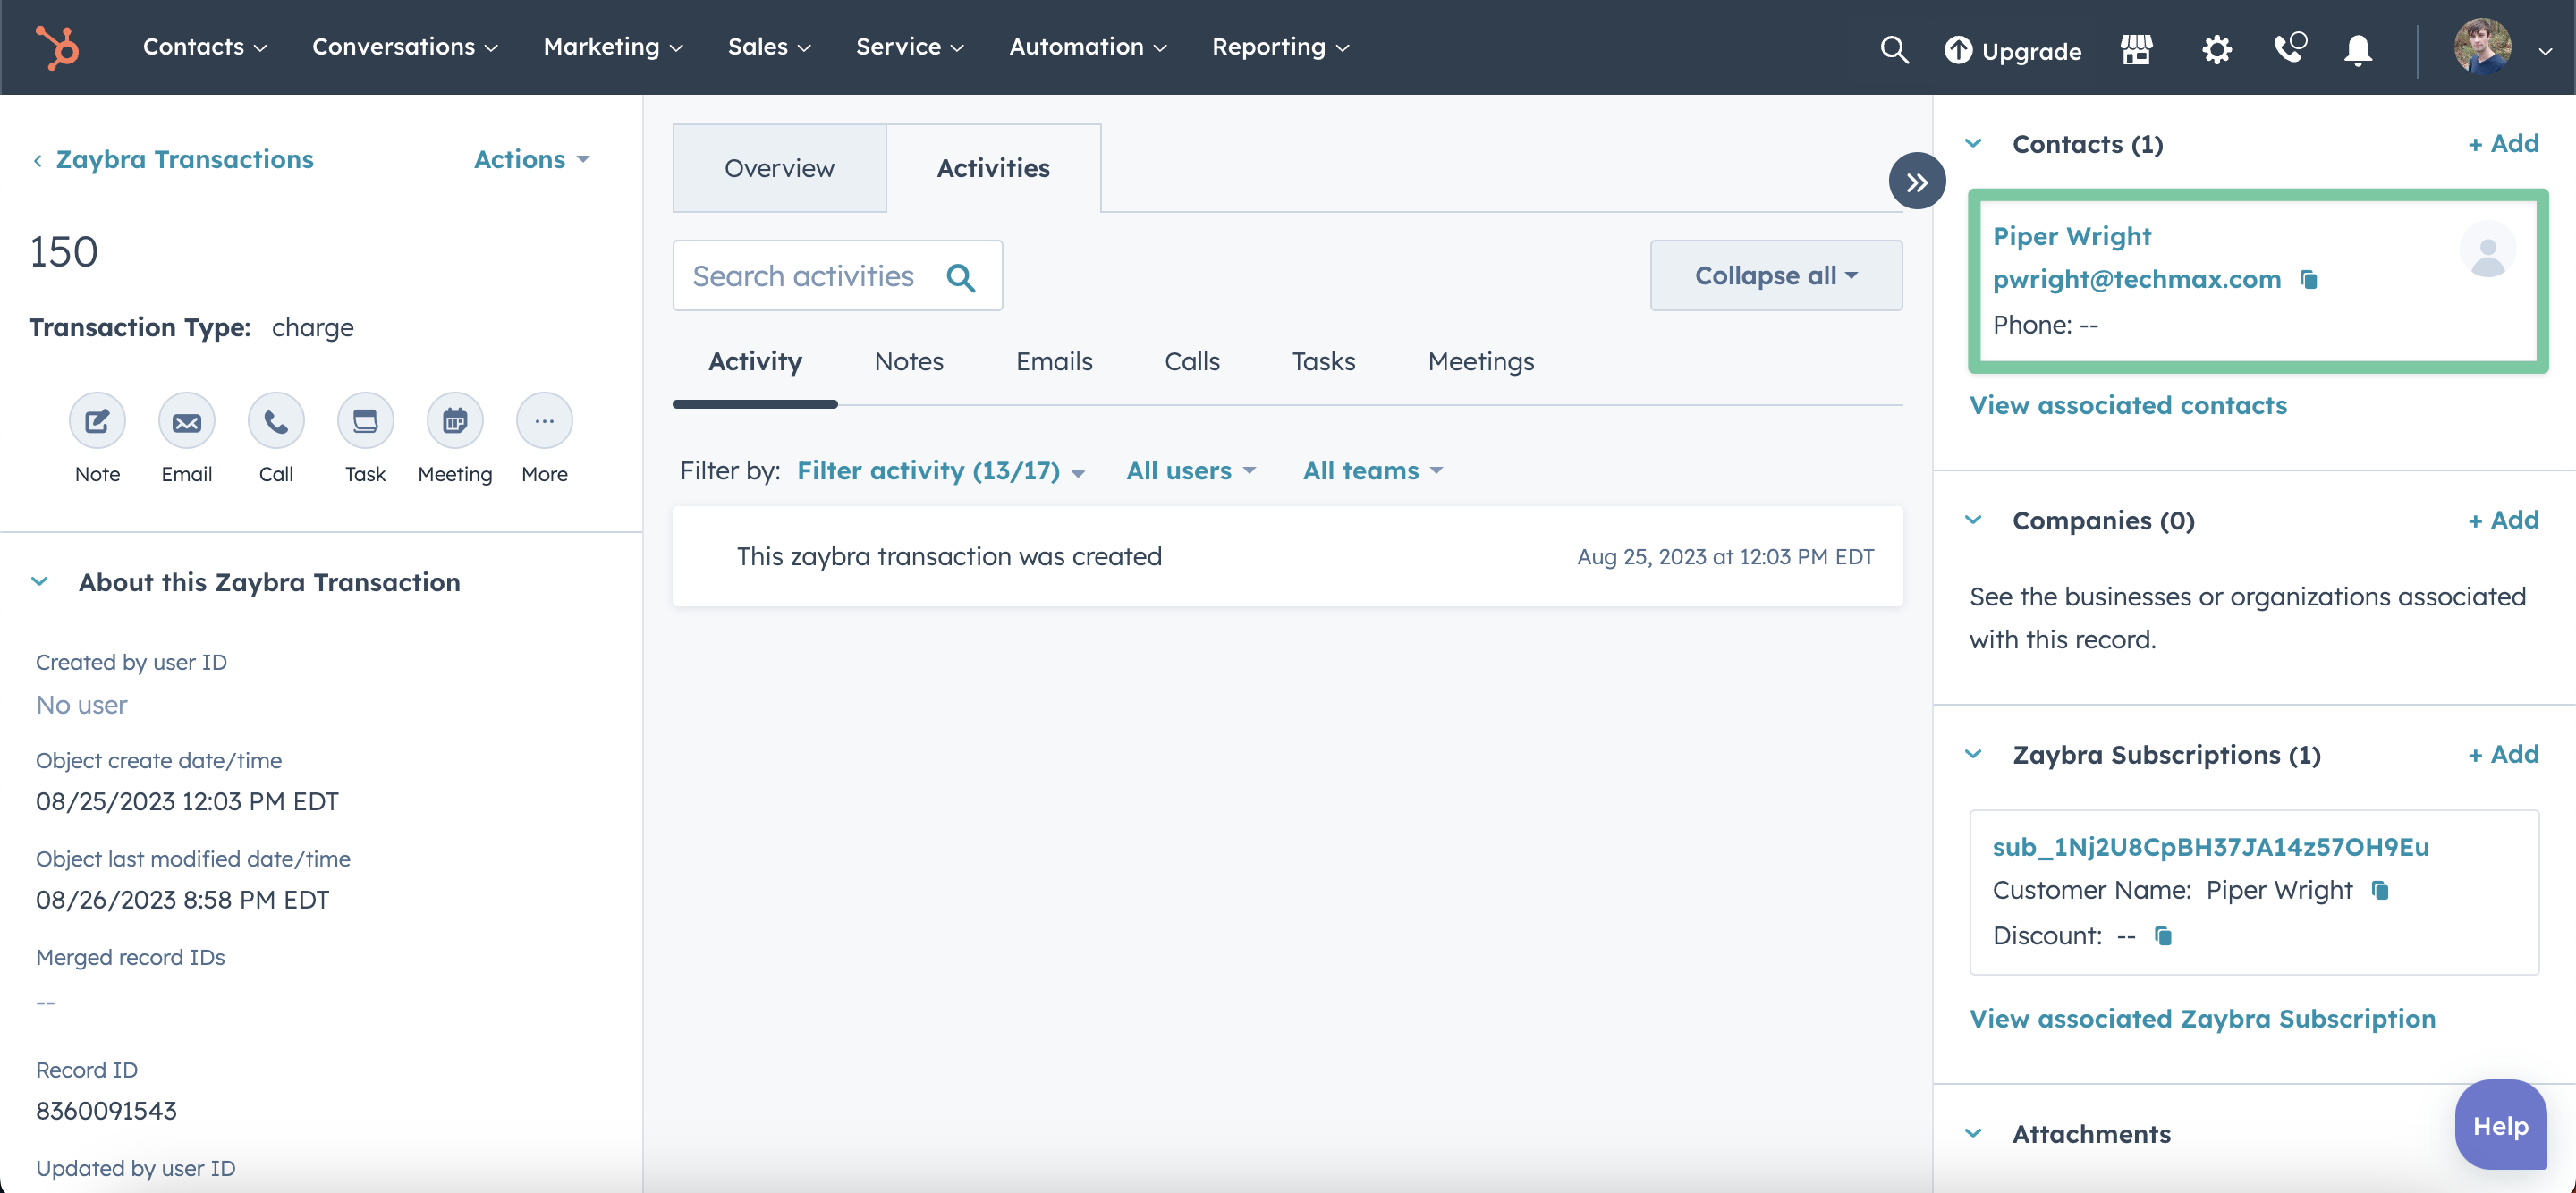Collapse the Companies (0) section
Viewport: 2576px width, 1193px height.
pos(1973,520)
